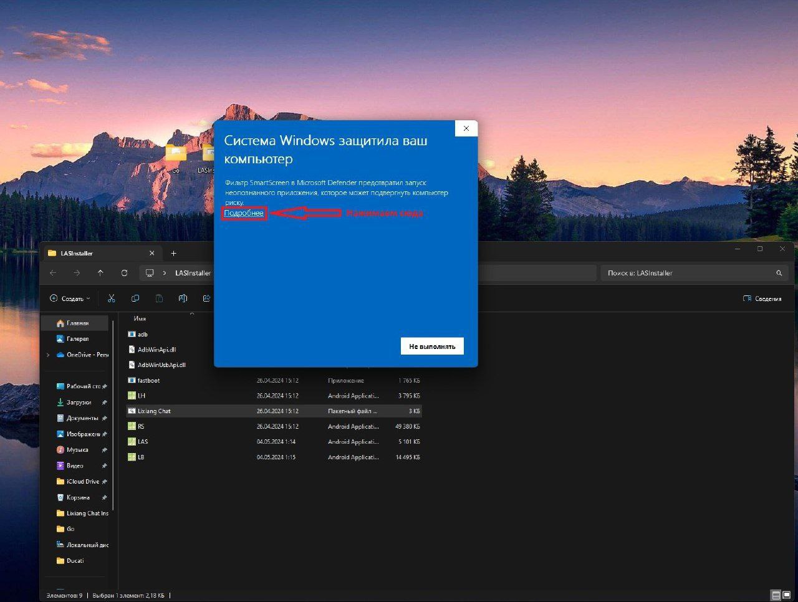Expand the breadcrumb chevron before LASInstaller
798x602 pixels.
[165, 273]
